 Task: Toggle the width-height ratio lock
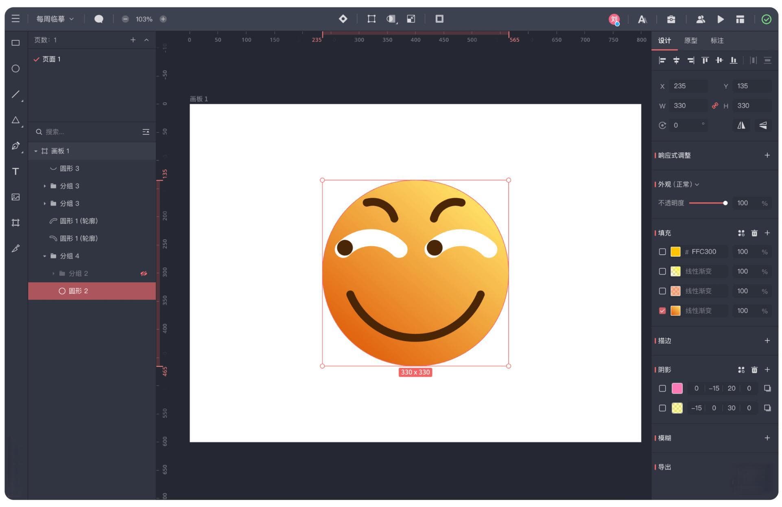[x=715, y=106]
